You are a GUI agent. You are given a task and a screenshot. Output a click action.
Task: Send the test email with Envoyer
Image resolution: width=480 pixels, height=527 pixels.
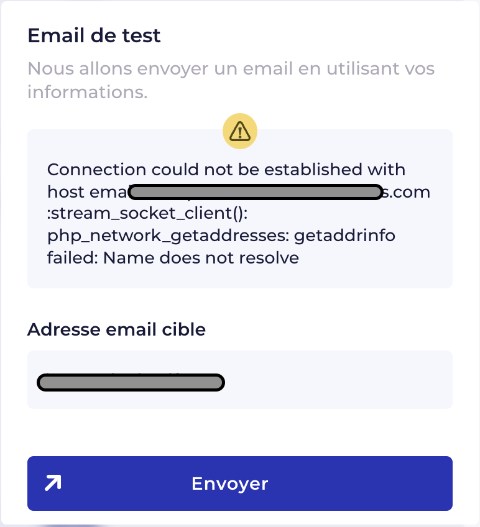tap(240, 483)
